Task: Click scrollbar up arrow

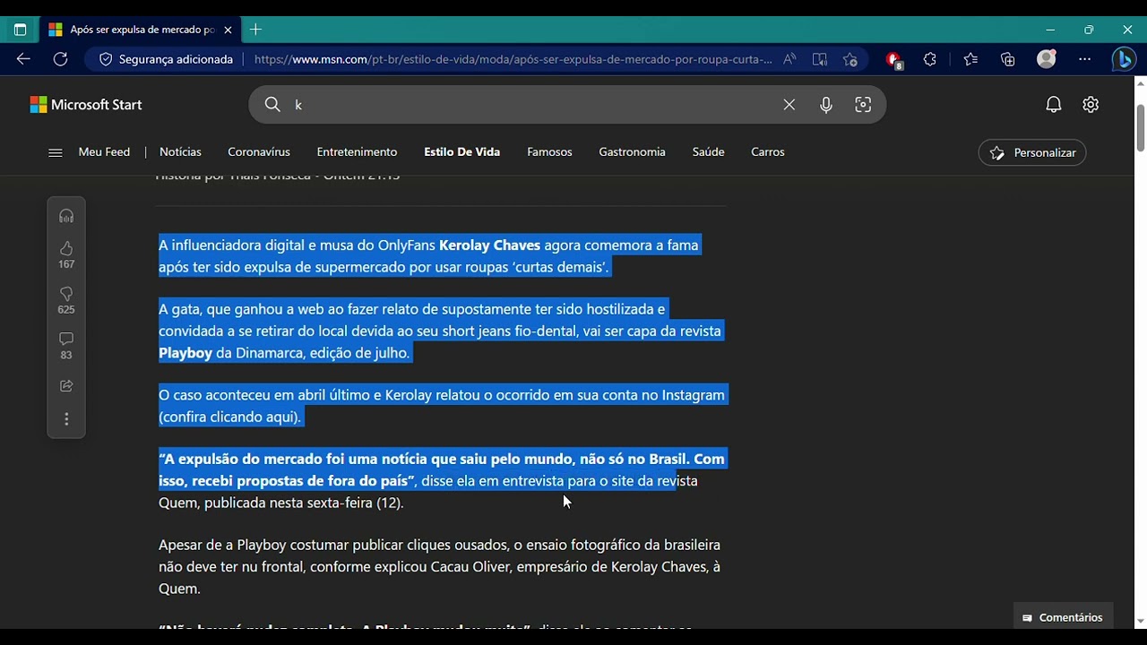Action: pos(1140,83)
